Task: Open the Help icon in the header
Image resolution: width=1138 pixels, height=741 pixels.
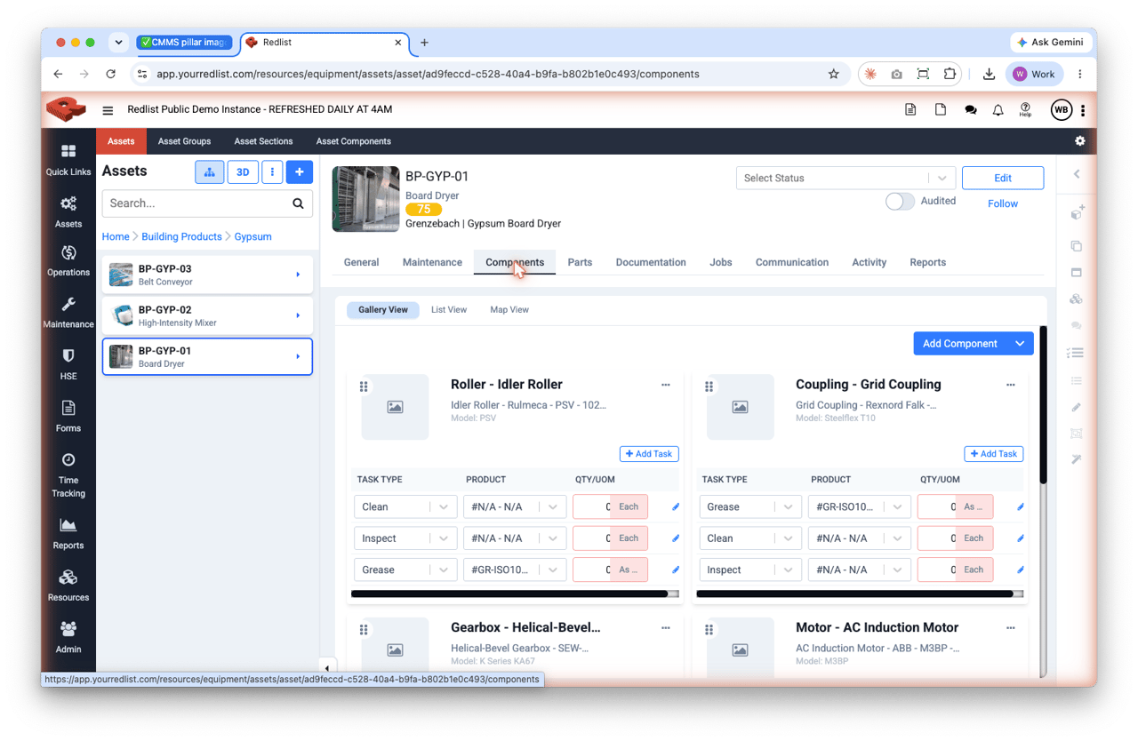Action: point(1025,110)
